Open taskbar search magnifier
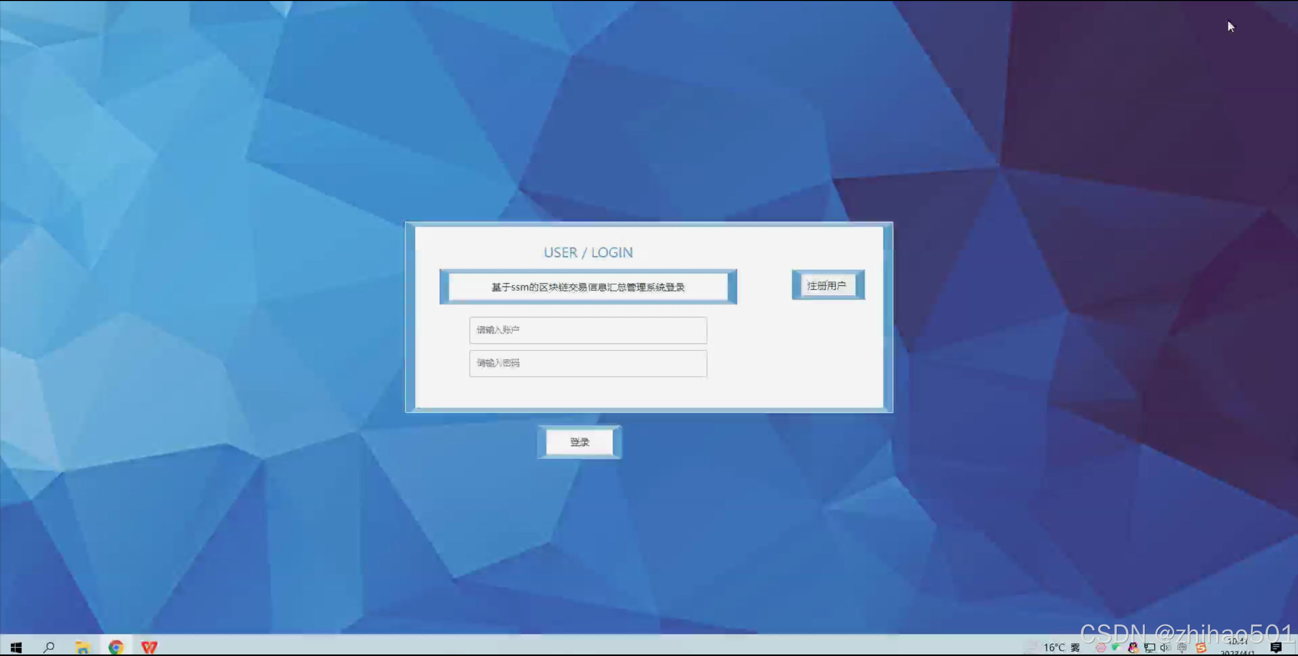1298x656 pixels. click(49, 647)
